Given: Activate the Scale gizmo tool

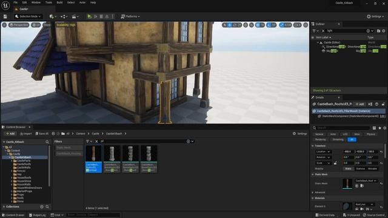Looking at the screenshot, I should 239,25.
